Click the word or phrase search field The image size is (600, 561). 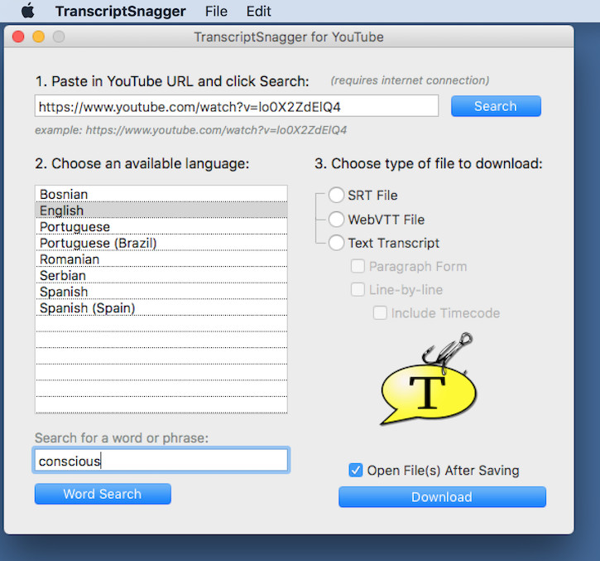point(161,460)
